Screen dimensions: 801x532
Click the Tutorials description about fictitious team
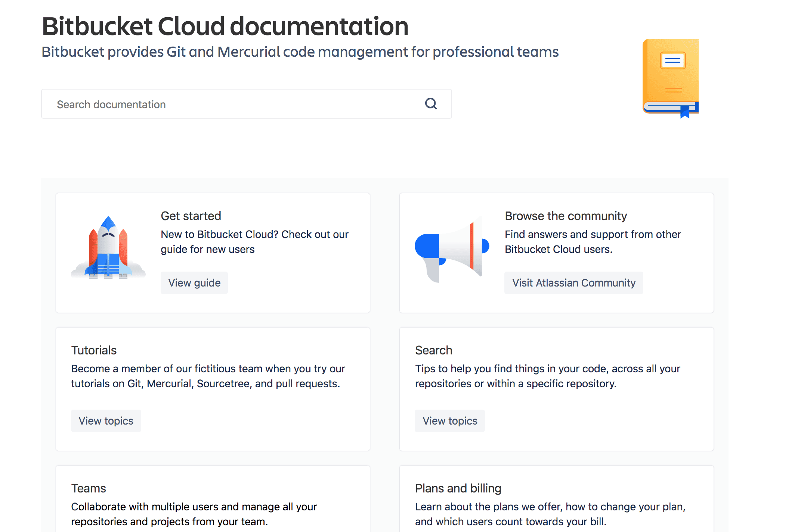pos(208,376)
